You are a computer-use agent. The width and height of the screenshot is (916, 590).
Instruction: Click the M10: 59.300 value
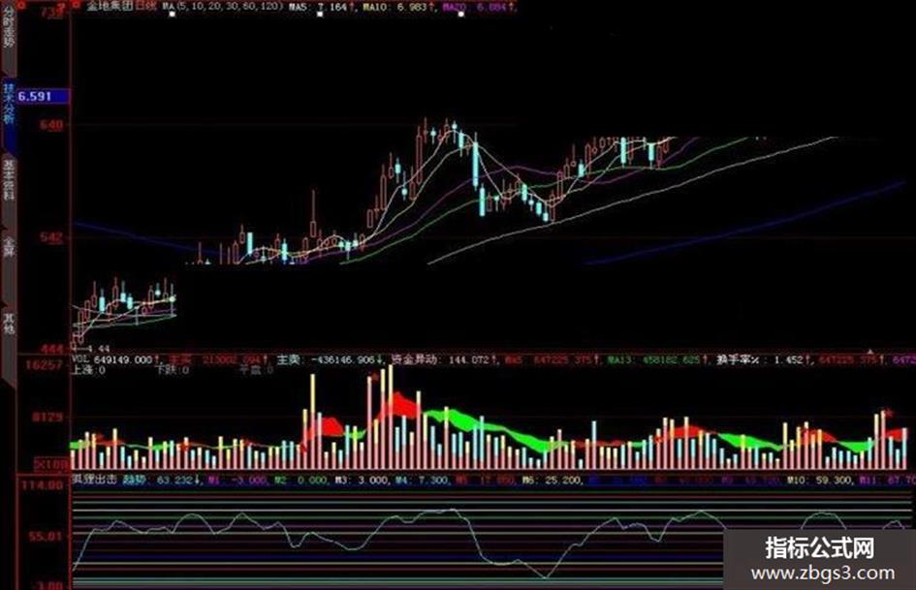point(819,481)
